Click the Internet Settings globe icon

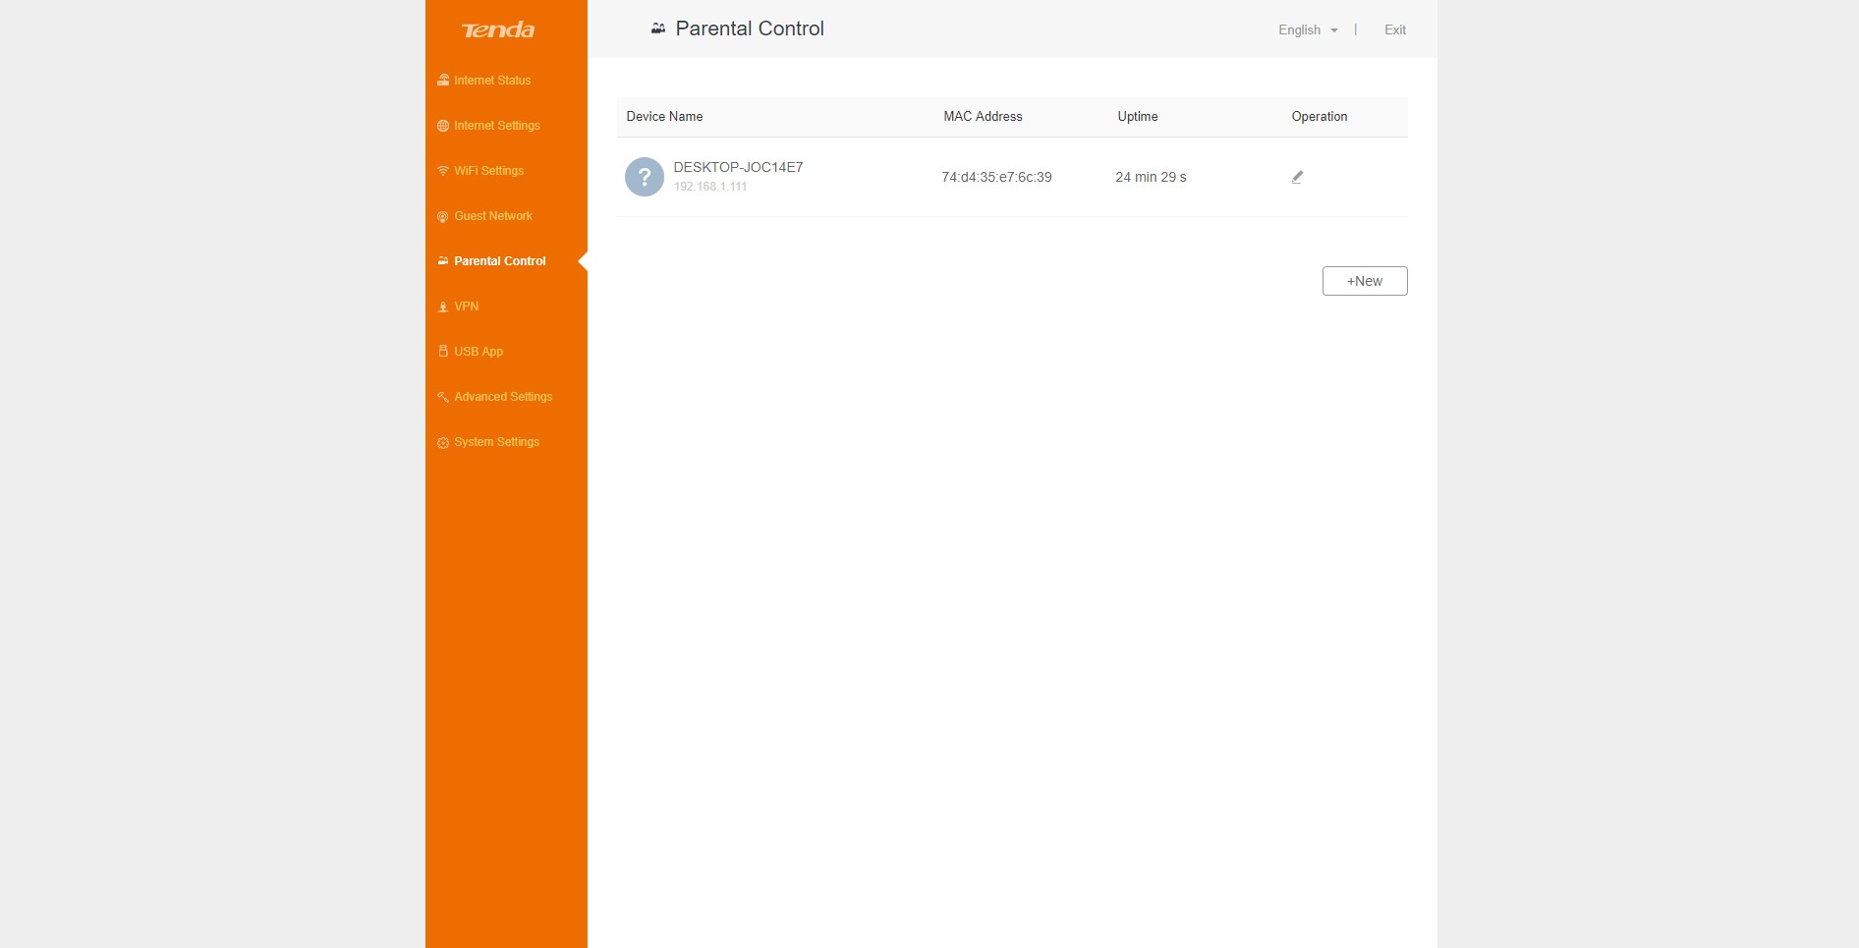click(x=443, y=126)
